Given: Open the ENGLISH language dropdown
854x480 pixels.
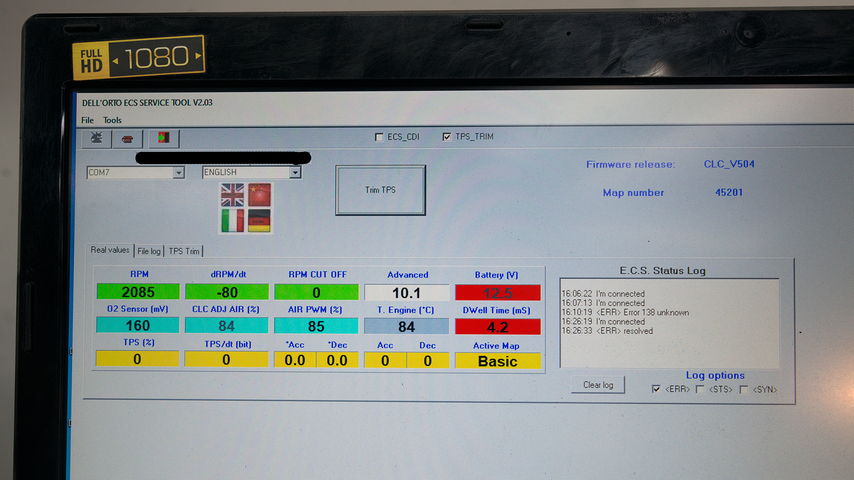Looking at the screenshot, I should [x=295, y=172].
